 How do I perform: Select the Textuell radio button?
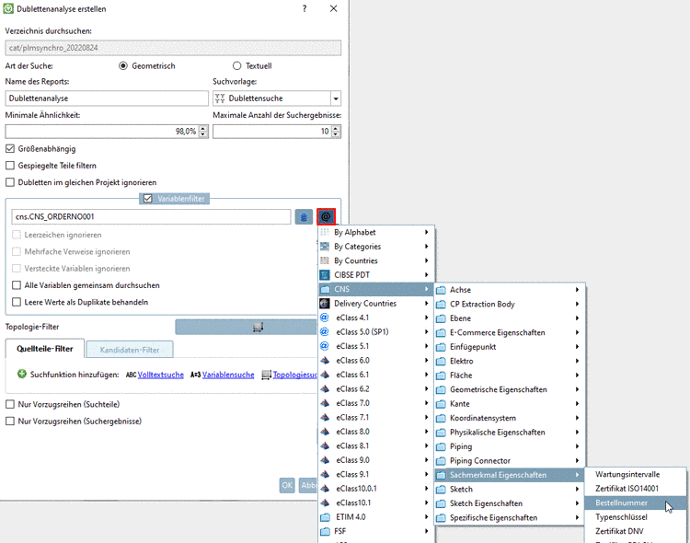point(236,65)
